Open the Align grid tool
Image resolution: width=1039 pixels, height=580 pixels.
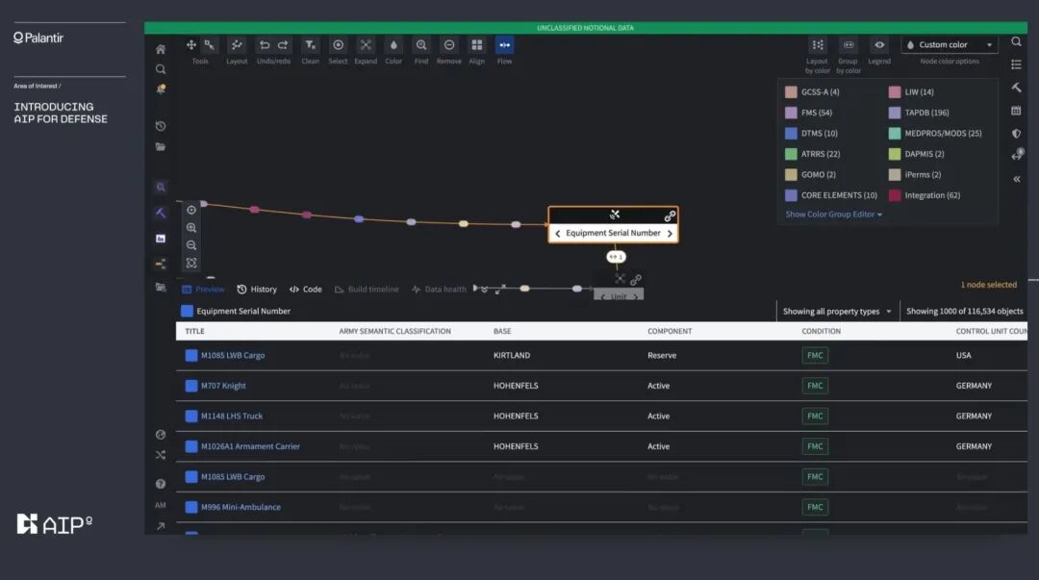(477, 45)
